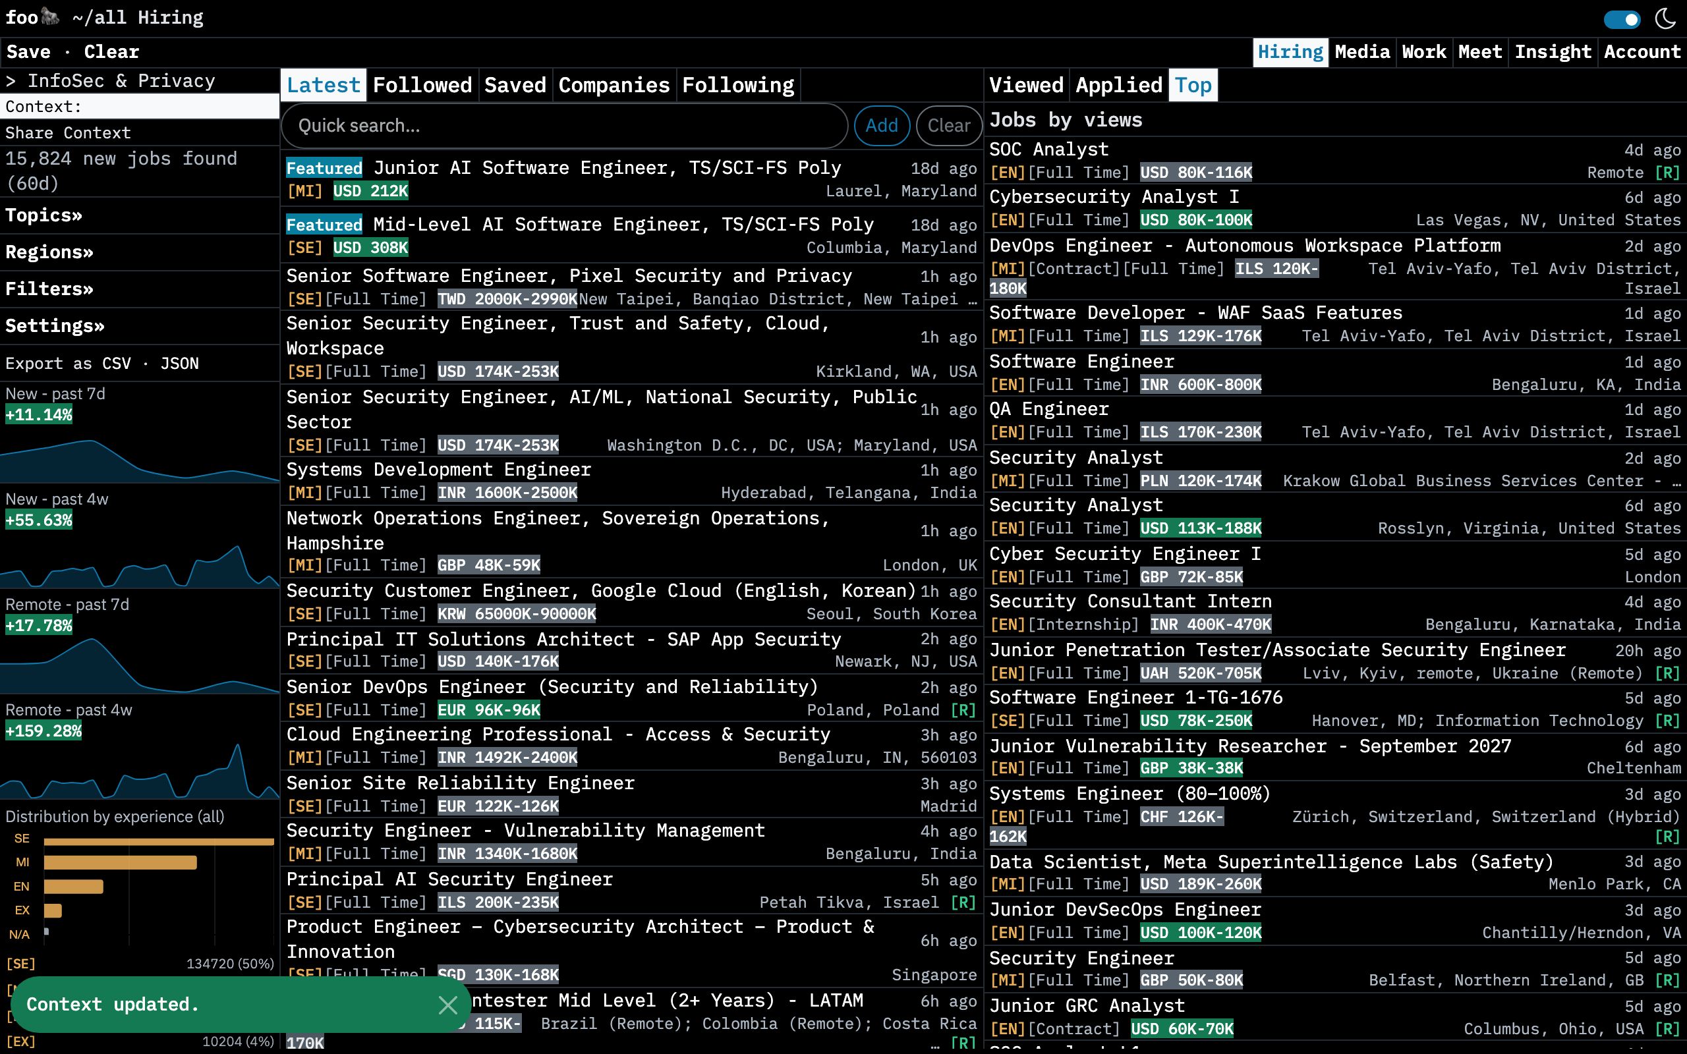This screenshot has width=1687, height=1054.
Task: Select the Following tab
Action: (738, 85)
